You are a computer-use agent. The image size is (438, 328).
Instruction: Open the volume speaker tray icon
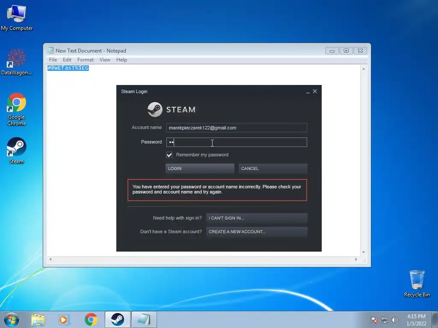[x=394, y=320]
